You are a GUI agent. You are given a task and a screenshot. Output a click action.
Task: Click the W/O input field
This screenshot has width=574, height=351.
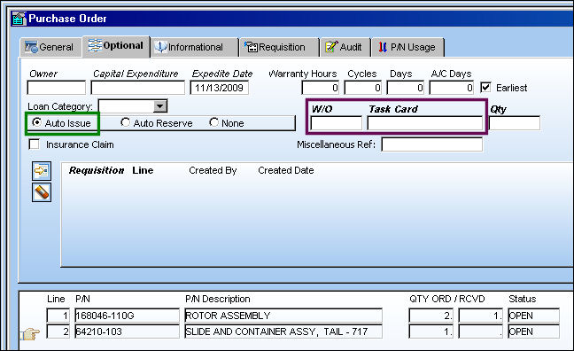click(336, 123)
